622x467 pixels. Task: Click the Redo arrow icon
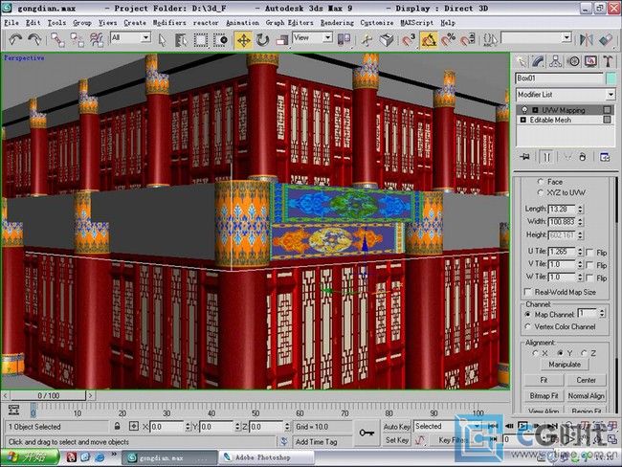pyautogui.click(x=34, y=39)
